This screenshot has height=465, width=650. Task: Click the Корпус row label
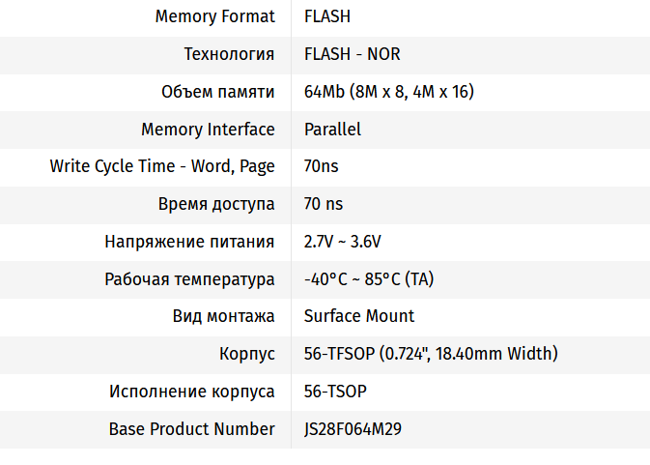pyautogui.click(x=247, y=354)
